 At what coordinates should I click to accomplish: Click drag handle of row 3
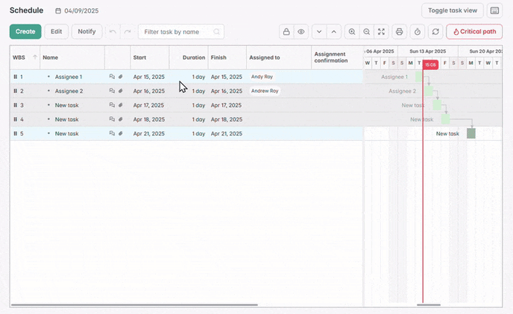click(15, 105)
